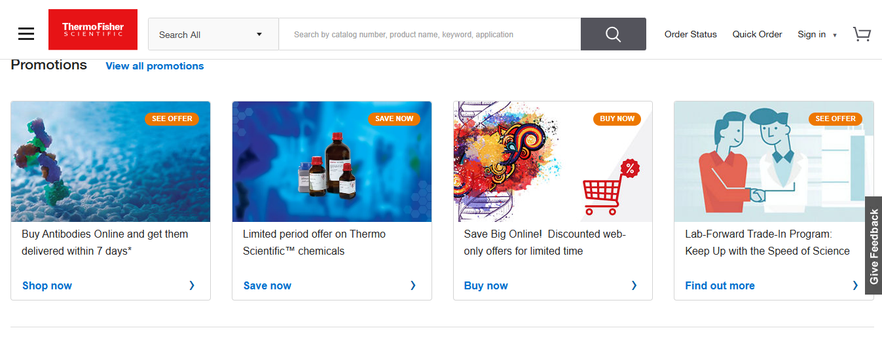Image resolution: width=882 pixels, height=345 pixels.
Task: Click the chevron arrow beside Buy now
Action: (634, 285)
